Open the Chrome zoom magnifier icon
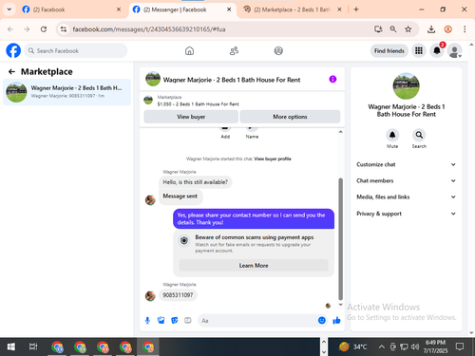The height and width of the screenshot is (356, 475). tap(393, 29)
